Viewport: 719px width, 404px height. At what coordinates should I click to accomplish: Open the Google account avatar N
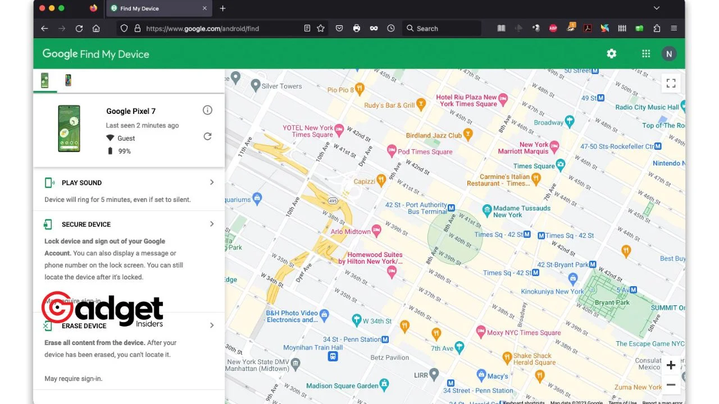coord(668,54)
